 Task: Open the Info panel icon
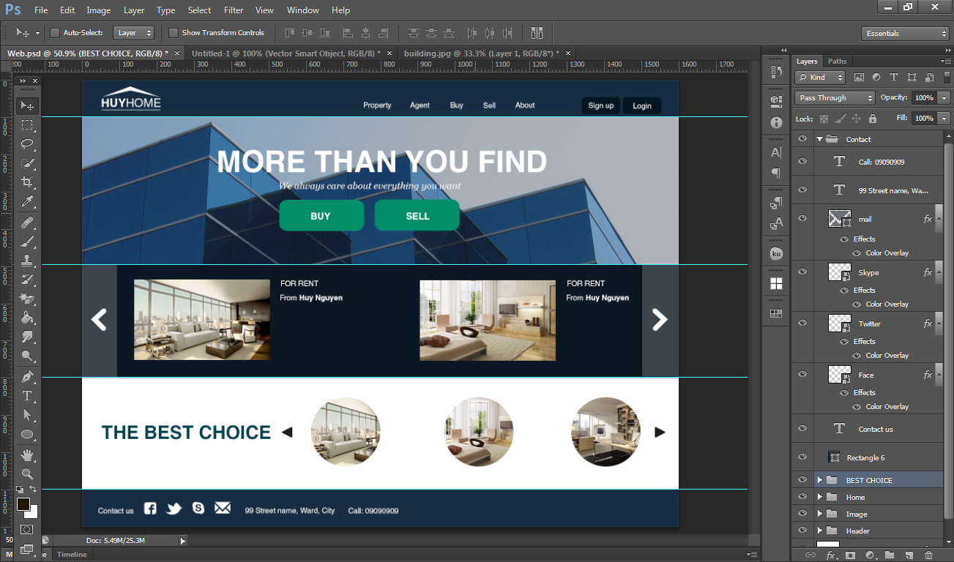click(775, 121)
